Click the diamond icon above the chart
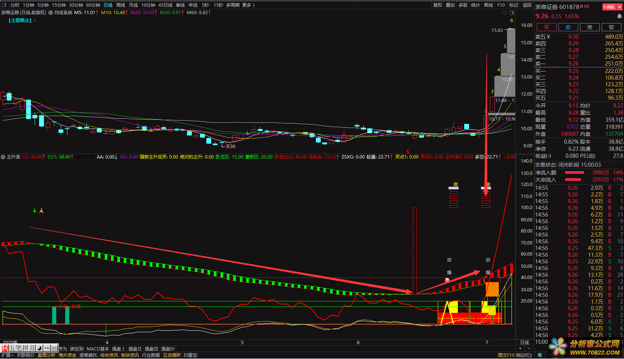 point(505,13)
